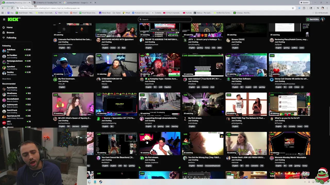The height and width of the screenshot is (185, 330).
Task: Open 'Testing New Software' stream title
Action: 241,79
